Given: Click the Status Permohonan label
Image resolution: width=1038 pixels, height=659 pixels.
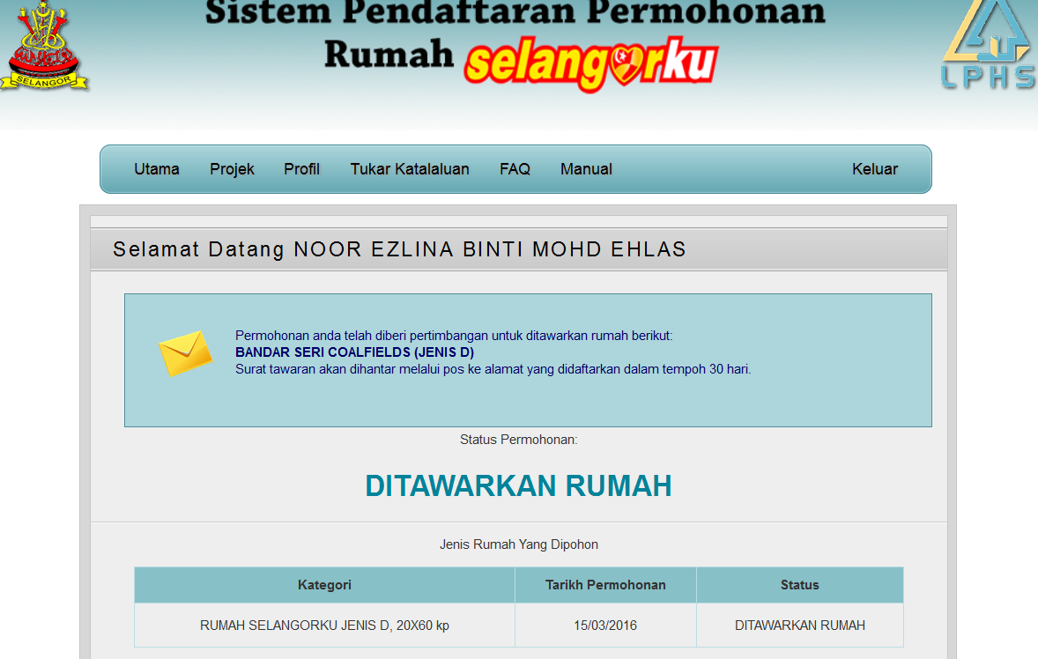Looking at the screenshot, I should pyautogui.click(x=518, y=440).
